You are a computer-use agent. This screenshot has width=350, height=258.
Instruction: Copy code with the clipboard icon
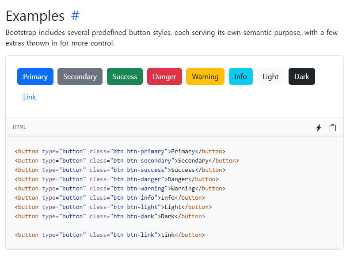(333, 128)
